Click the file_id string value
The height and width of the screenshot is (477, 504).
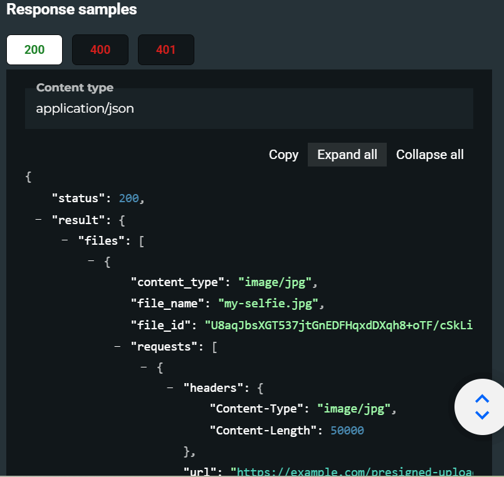tap(339, 325)
